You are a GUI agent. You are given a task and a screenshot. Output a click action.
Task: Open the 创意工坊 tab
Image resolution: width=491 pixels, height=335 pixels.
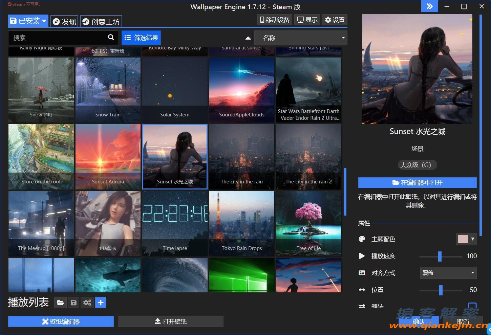tap(101, 21)
